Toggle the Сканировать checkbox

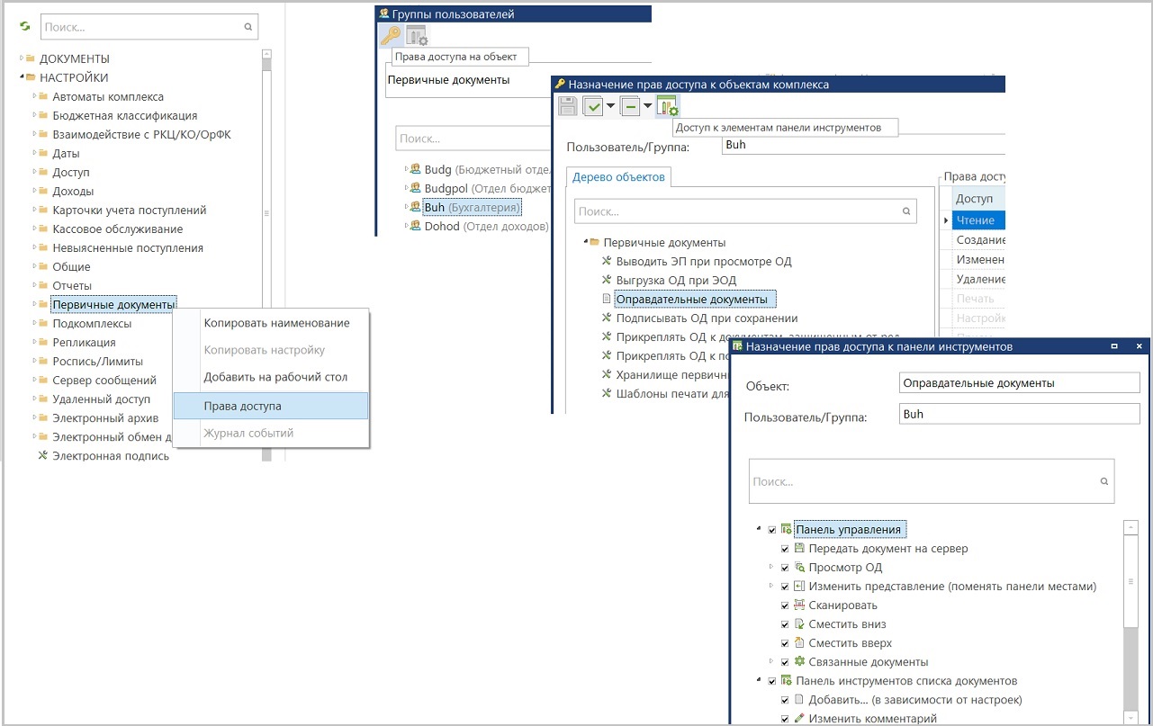(785, 605)
